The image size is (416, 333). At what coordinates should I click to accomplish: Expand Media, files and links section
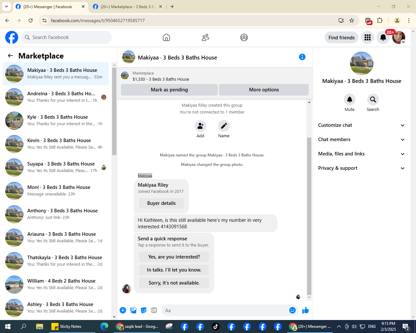[x=362, y=154]
